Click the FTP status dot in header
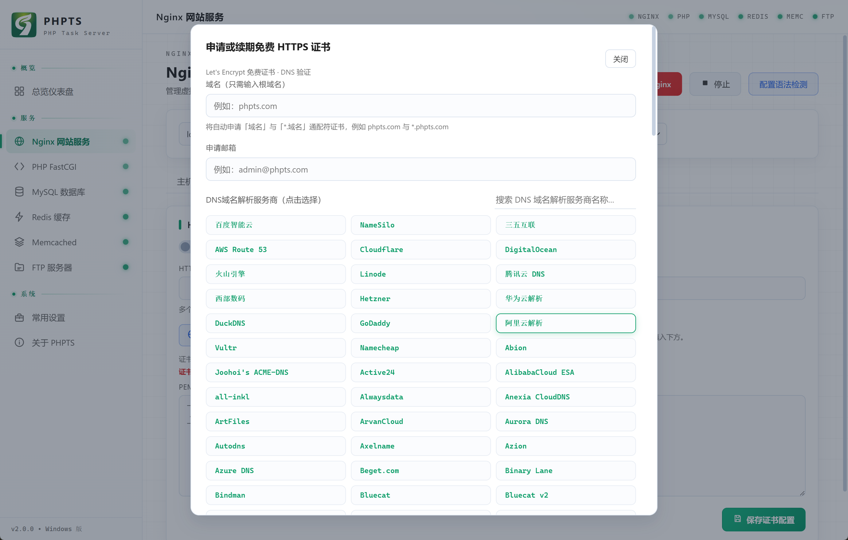848x540 pixels. pyautogui.click(x=815, y=17)
